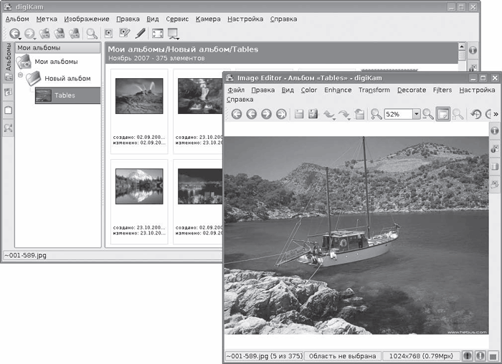
Task: Open the Изображение menu
Action: coord(86,19)
